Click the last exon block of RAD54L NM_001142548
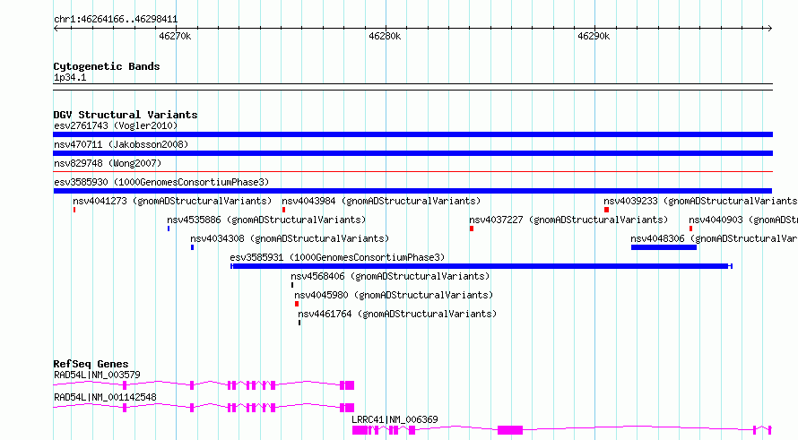798x440 pixels. (350, 408)
